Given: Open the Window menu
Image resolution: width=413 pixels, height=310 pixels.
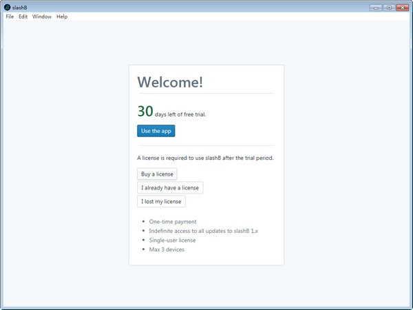Looking at the screenshot, I should [x=41, y=17].
